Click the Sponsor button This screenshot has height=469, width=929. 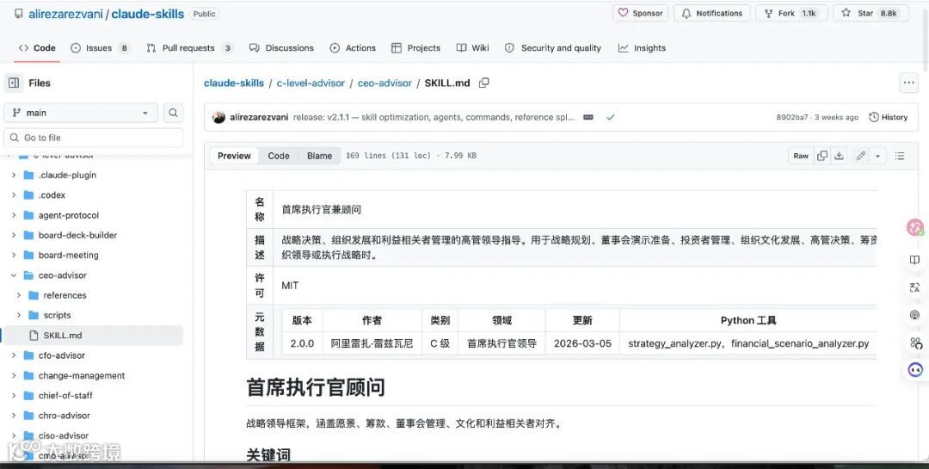[641, 13]
